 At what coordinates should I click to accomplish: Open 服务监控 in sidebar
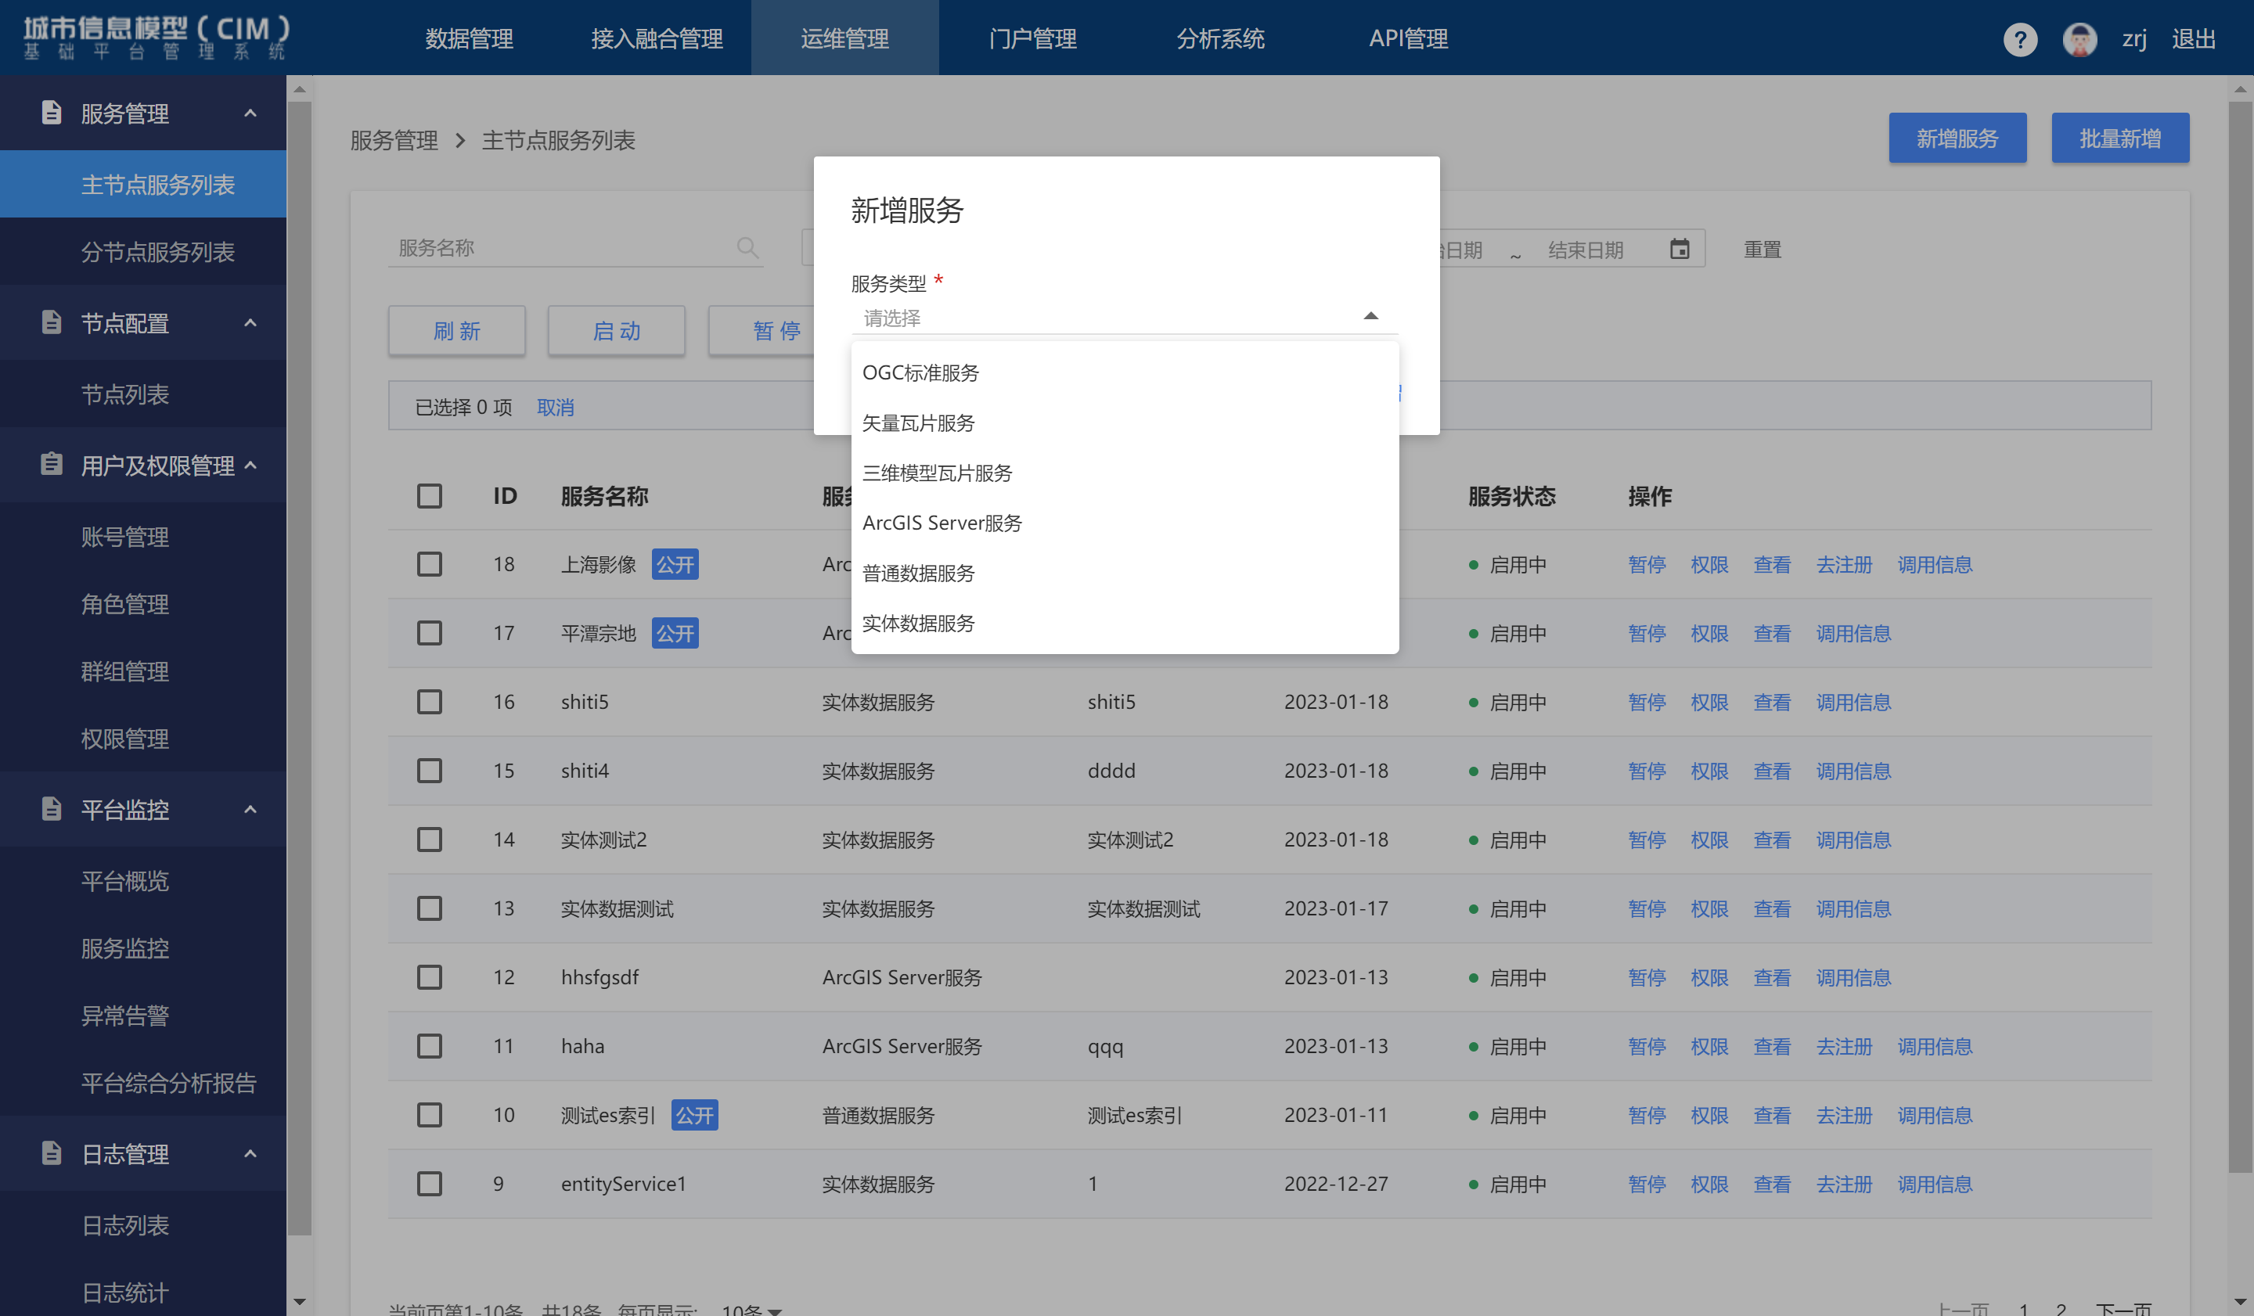(143, 947)
